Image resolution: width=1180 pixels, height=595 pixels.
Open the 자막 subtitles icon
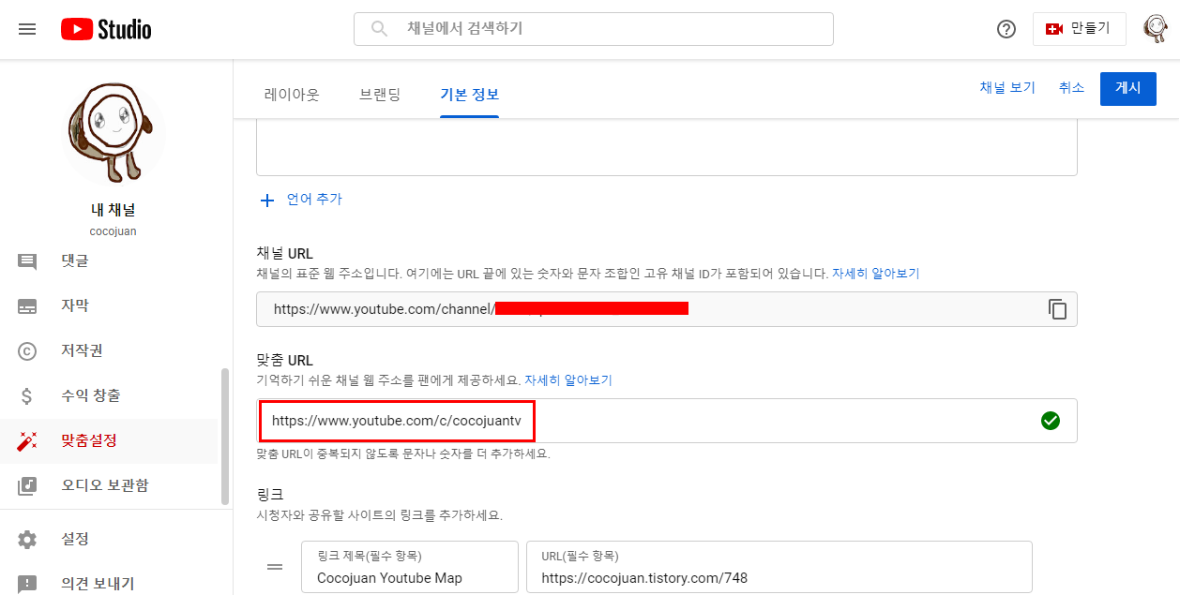point(27,305)
